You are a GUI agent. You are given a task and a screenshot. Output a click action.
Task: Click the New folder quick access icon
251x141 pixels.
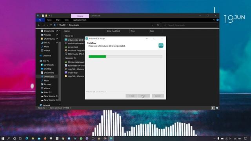coord(46,16)
